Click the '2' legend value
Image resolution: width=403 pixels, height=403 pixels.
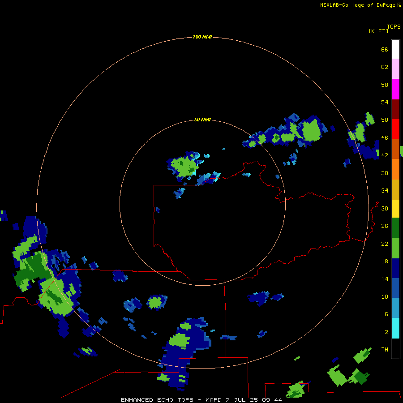pyautogui.click(x=386, y=332)
